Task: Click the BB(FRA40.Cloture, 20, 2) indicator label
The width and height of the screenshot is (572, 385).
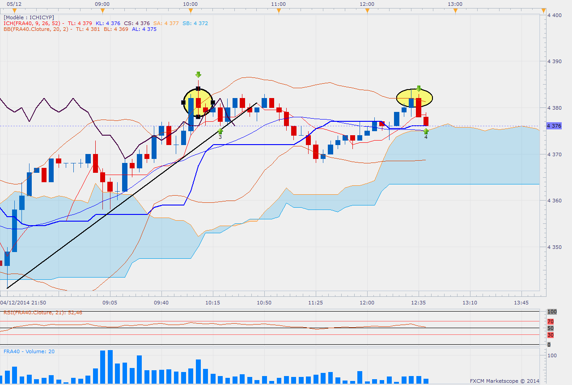Action: (37, 29)
